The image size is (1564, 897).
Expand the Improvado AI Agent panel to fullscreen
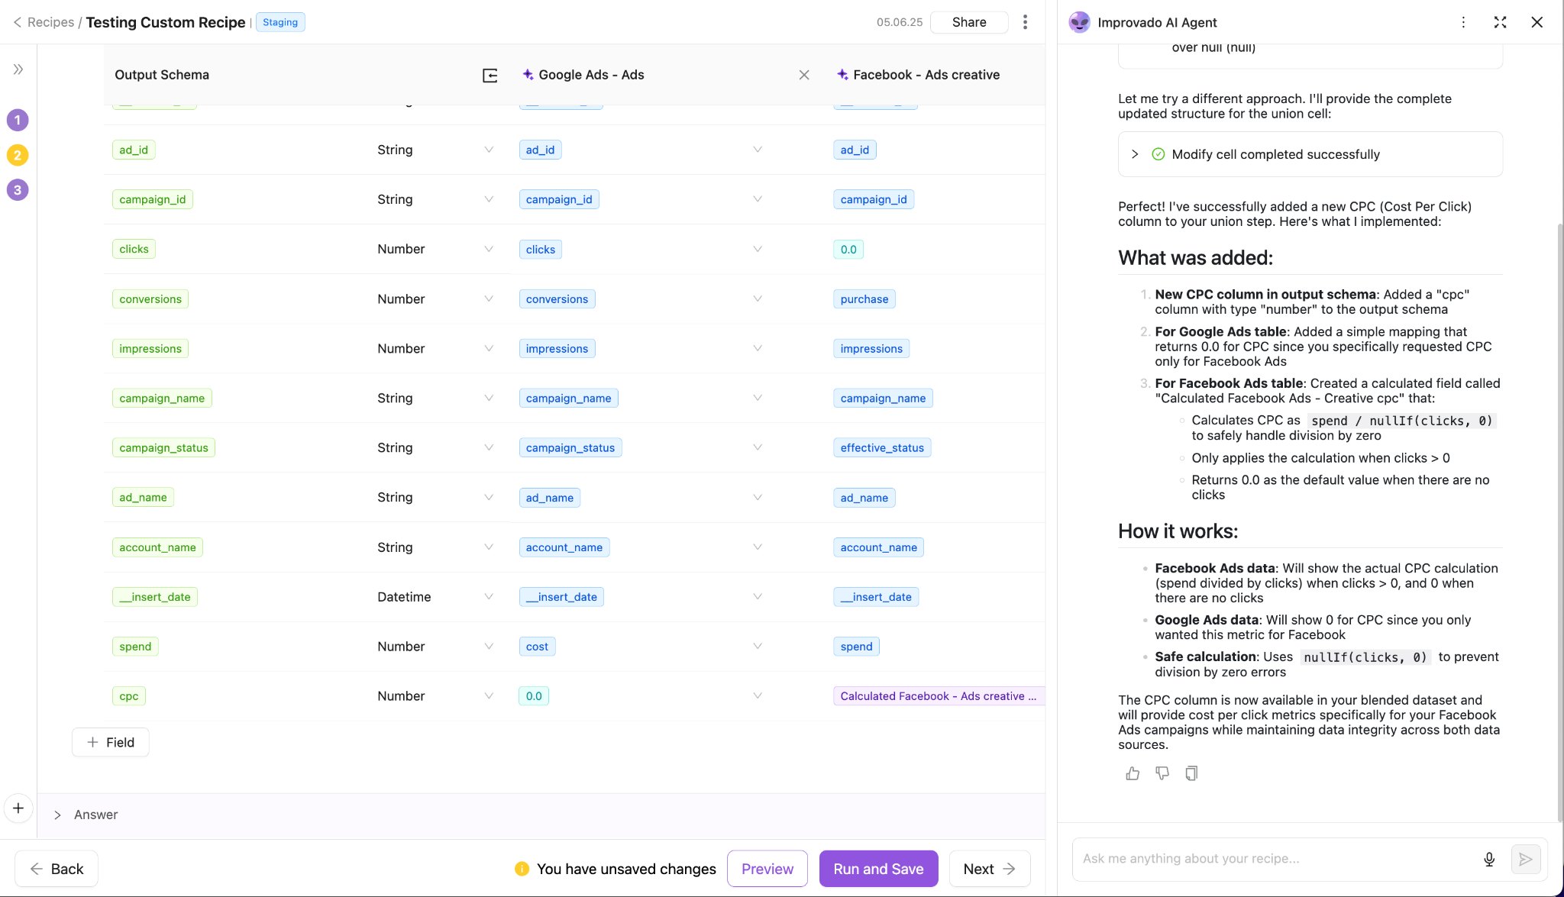pyautogui.click(x=1500, y=22)
